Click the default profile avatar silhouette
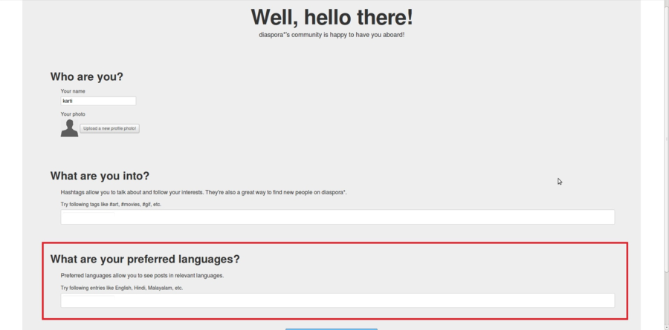Screen dimensions: 669x330 (x=69, y=128)
